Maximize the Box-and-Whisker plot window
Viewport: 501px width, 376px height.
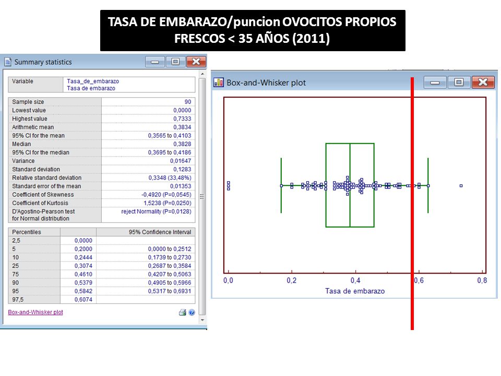[459, 83]
